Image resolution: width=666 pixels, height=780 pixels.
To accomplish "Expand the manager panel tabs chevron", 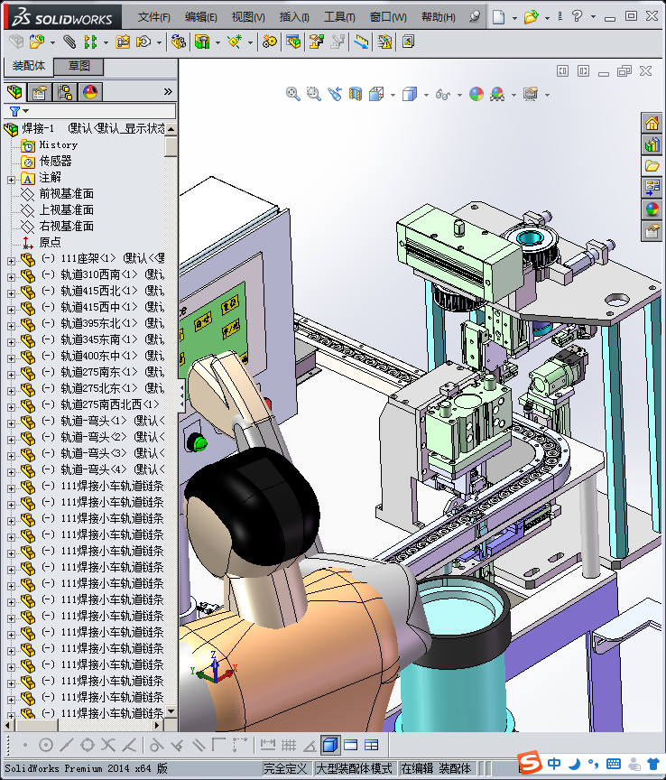I will pyautogui.click(x=168, y=91).
